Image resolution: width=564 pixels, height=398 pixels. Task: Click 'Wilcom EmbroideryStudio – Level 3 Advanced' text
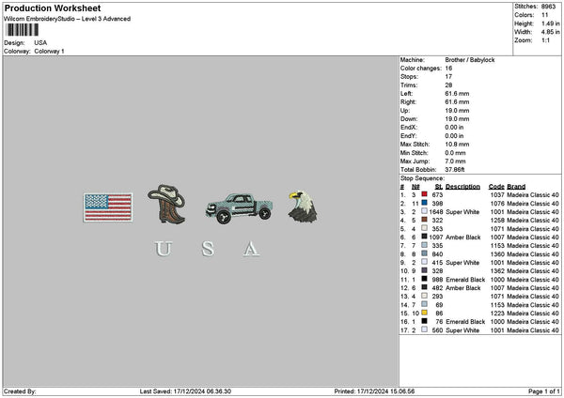[x=68, y=19]
